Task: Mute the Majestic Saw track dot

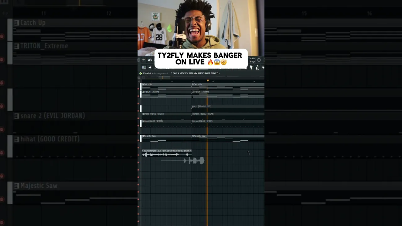Action: tap(138, 140)
